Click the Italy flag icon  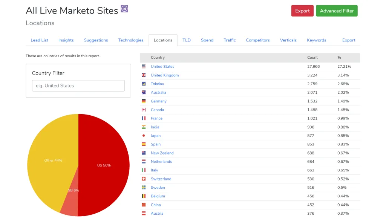click(144, 170)
